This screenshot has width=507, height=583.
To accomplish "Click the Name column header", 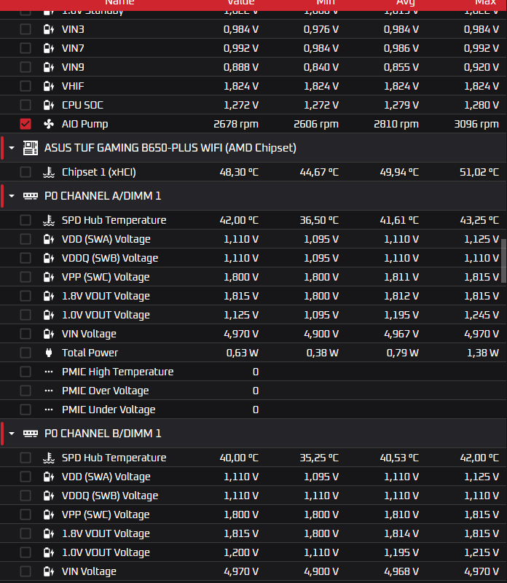I will pyautogui.click(x=119, y=2).
